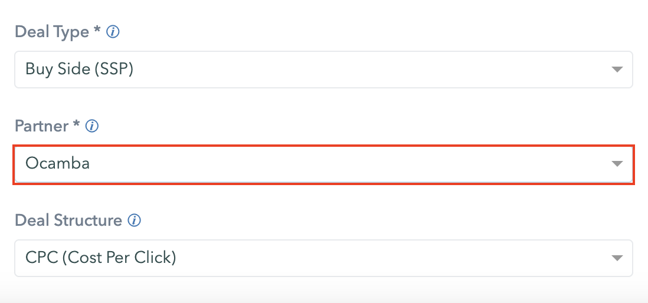
Task: Click the Deal Type field label
Action: tap(52, 32)
